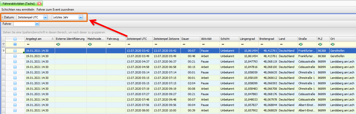Click the equals filter icon under Dauer

point(184,44)
